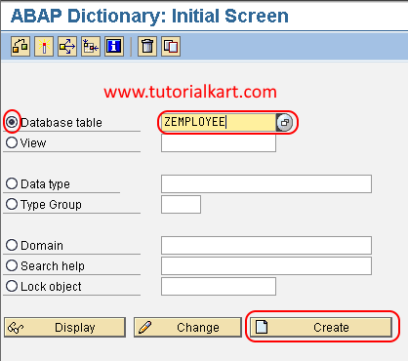The height and width of the screenshot is (361, 408).
Task: Click the Change button
Action: (x=187, y=327)
